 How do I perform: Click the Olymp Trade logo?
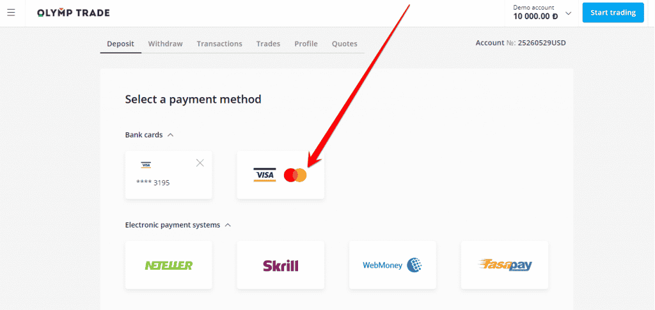pos(74,13)
